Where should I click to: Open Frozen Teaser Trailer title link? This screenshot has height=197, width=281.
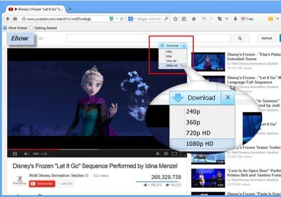(258, 147)
